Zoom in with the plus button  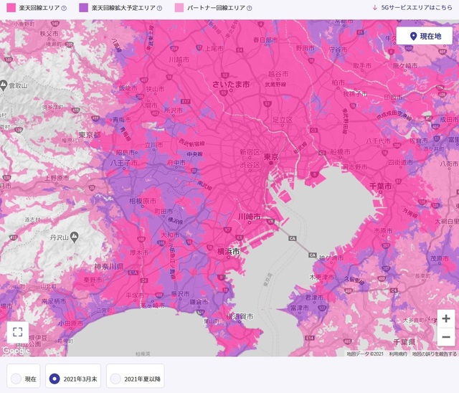[x=445, y=318]
